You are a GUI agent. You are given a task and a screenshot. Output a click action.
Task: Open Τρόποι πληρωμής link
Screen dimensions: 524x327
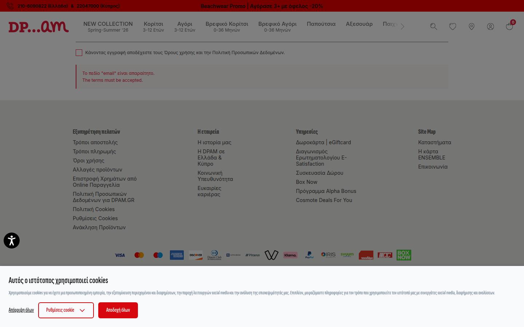94,152
